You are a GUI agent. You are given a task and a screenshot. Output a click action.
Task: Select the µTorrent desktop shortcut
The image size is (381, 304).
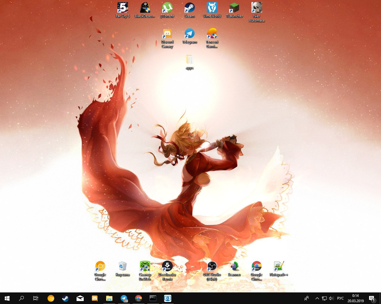pos(167,10)
